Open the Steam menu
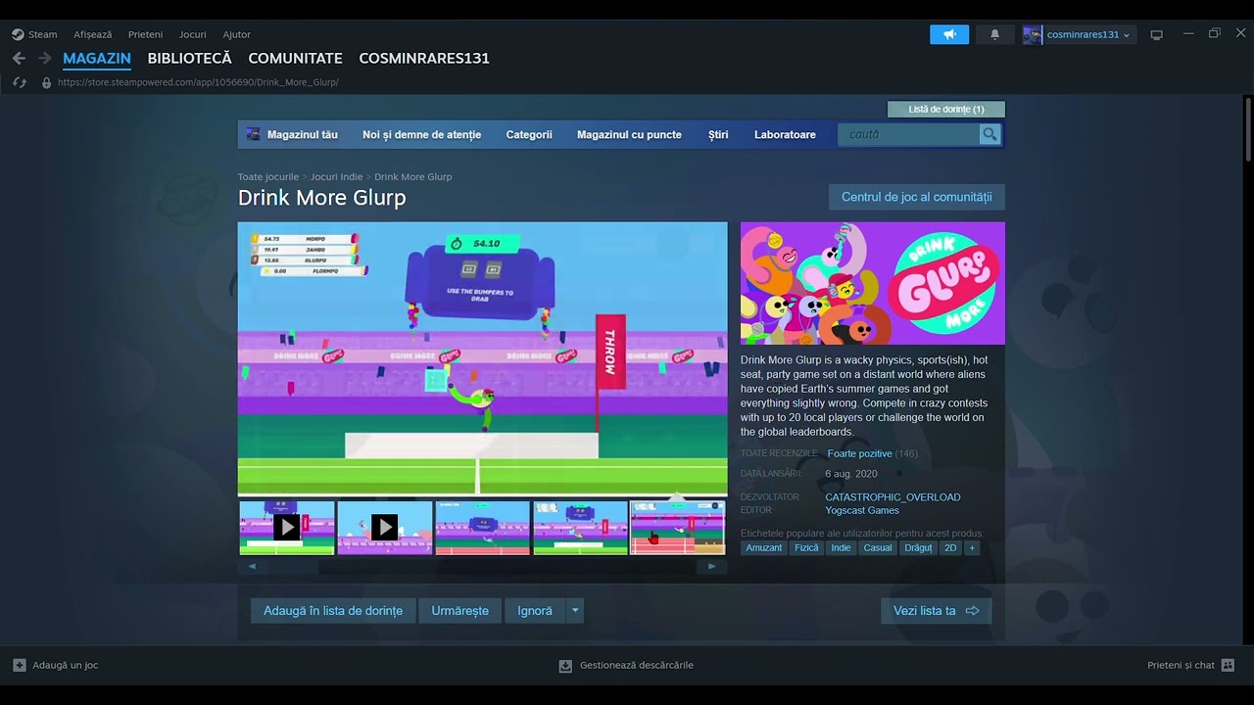The image size is (1254, 705). (x=42, y=34)
